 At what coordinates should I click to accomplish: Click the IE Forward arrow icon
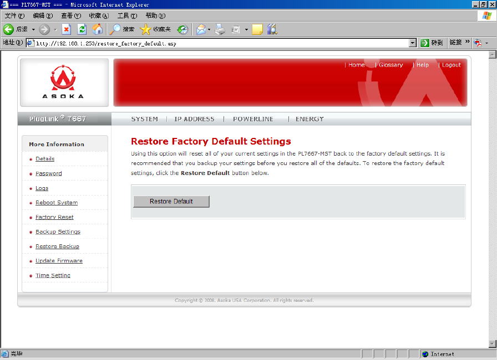click(x=44, y=29)
